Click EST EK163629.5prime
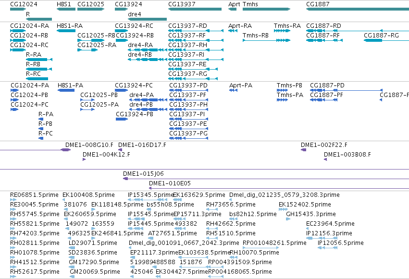Image resolution: width=409 pixels, height=279 pixels. [x=199, y=195]
